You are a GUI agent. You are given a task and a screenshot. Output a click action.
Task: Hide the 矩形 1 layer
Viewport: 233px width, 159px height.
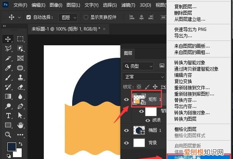pos(126,99)
